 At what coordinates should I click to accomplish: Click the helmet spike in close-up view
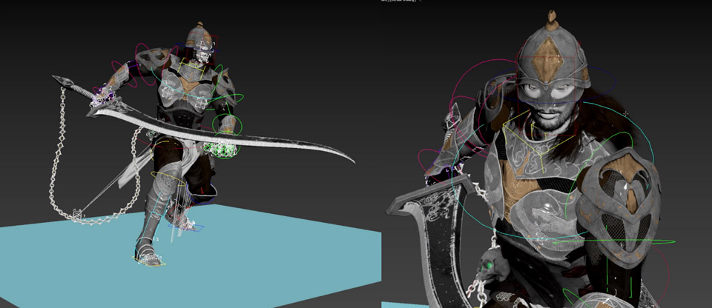553,18
